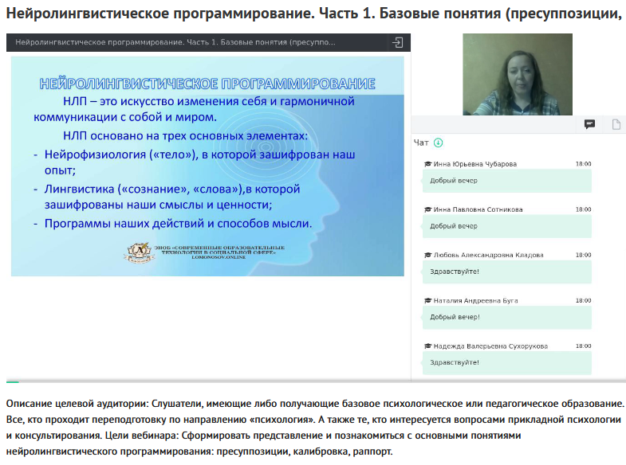This screenshot has width=626, height=465.
Task: Open the chat tab speech-bubble icon
Action: coord(589,124)
